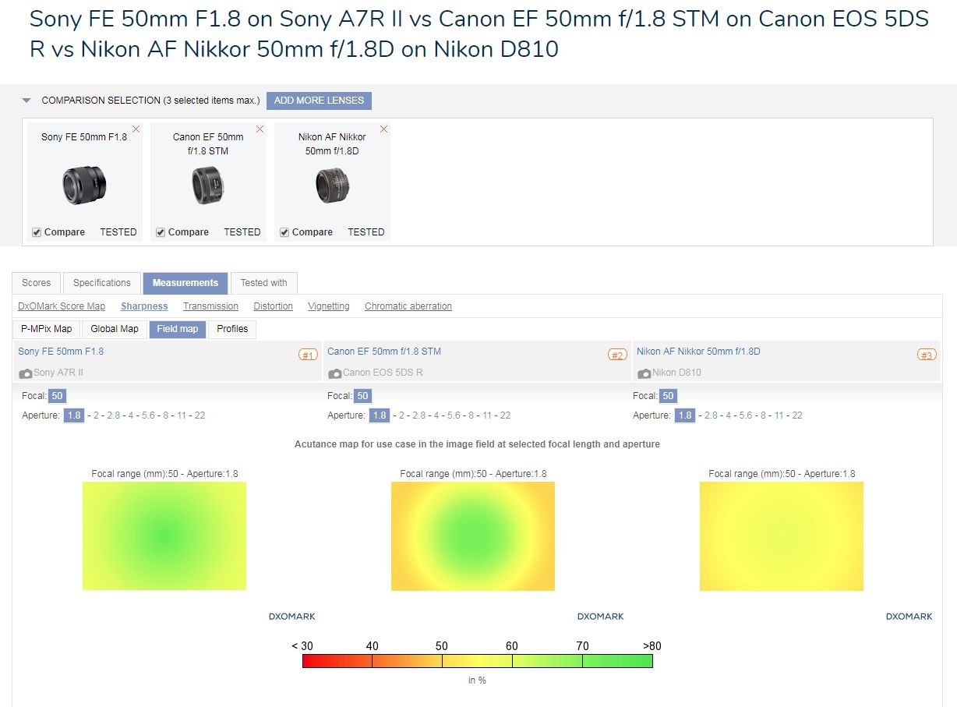The image size is (957, 707).
Task: Switch to P-MPix Map view
Action: (x=47, y=329)
